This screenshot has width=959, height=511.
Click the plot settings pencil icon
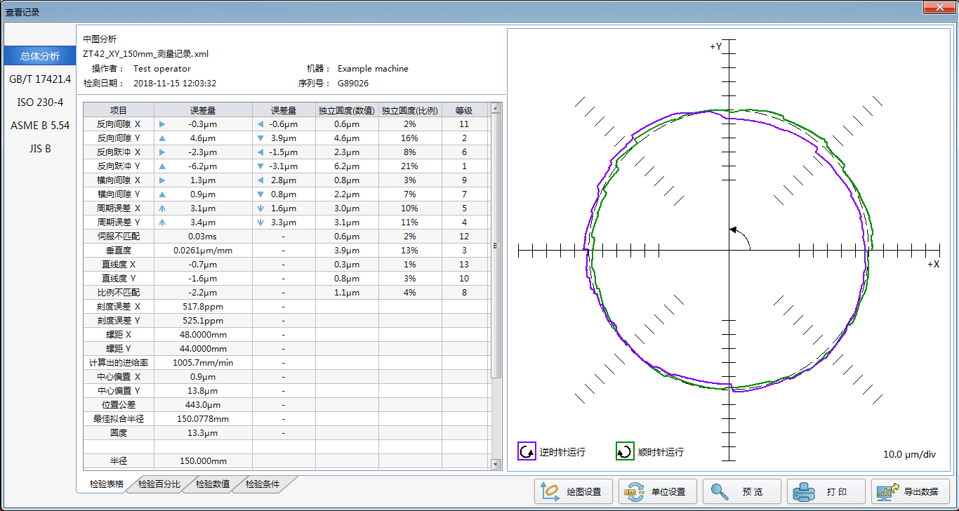550,491
